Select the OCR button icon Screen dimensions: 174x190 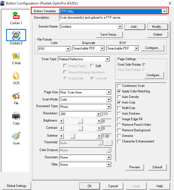pos(16,76)
